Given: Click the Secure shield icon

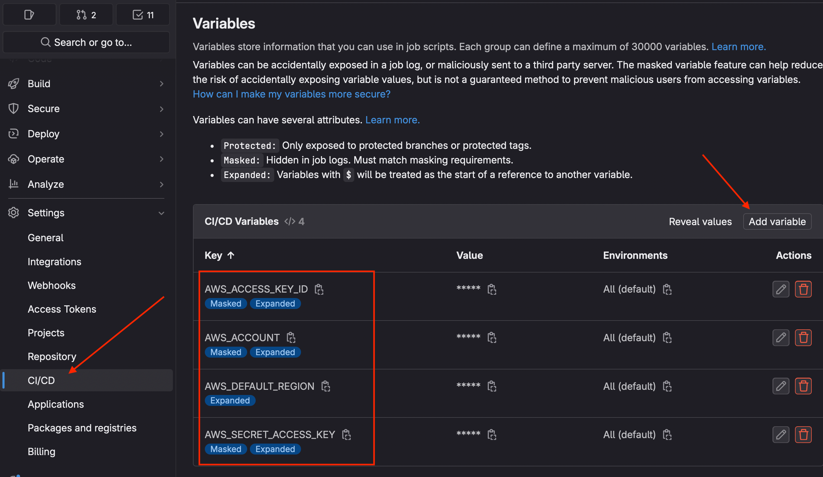Looking at the screenshot, I should (x=13, y=108).
